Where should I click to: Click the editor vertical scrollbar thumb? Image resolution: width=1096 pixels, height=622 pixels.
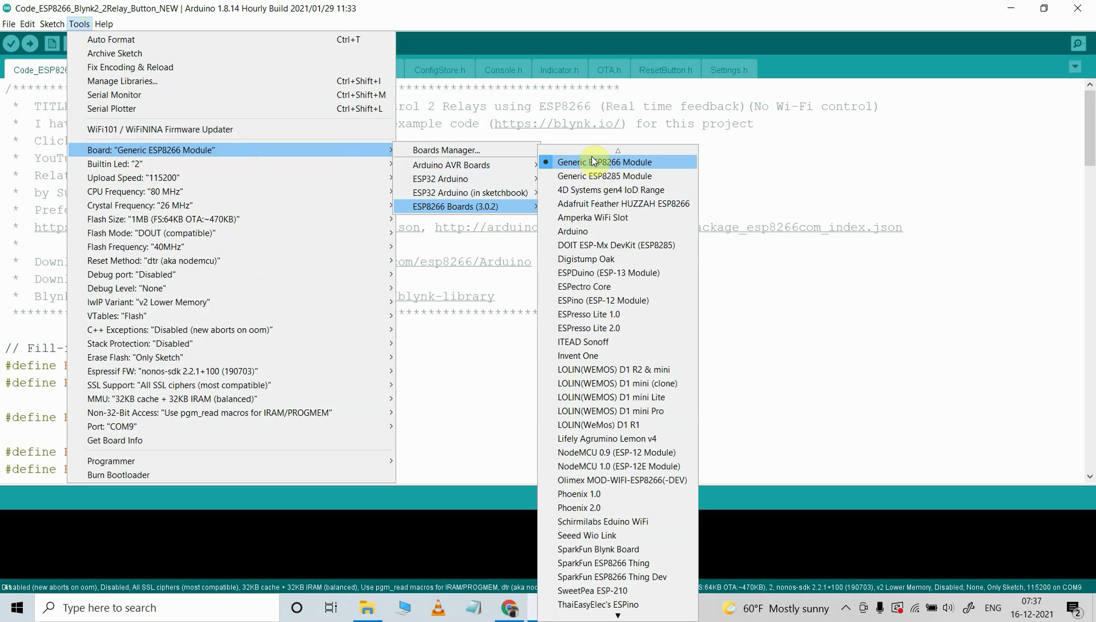pyautogui.click(x=1090, y=128)
